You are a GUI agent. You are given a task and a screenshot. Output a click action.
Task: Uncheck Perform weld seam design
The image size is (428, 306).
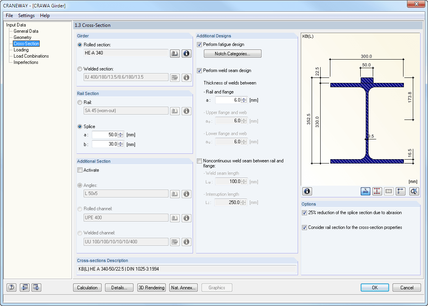pyautogui.click(x=199, y=71)
